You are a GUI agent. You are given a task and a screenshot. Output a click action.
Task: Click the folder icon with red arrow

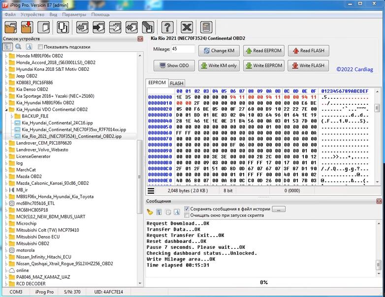click(x=27, y=27)
